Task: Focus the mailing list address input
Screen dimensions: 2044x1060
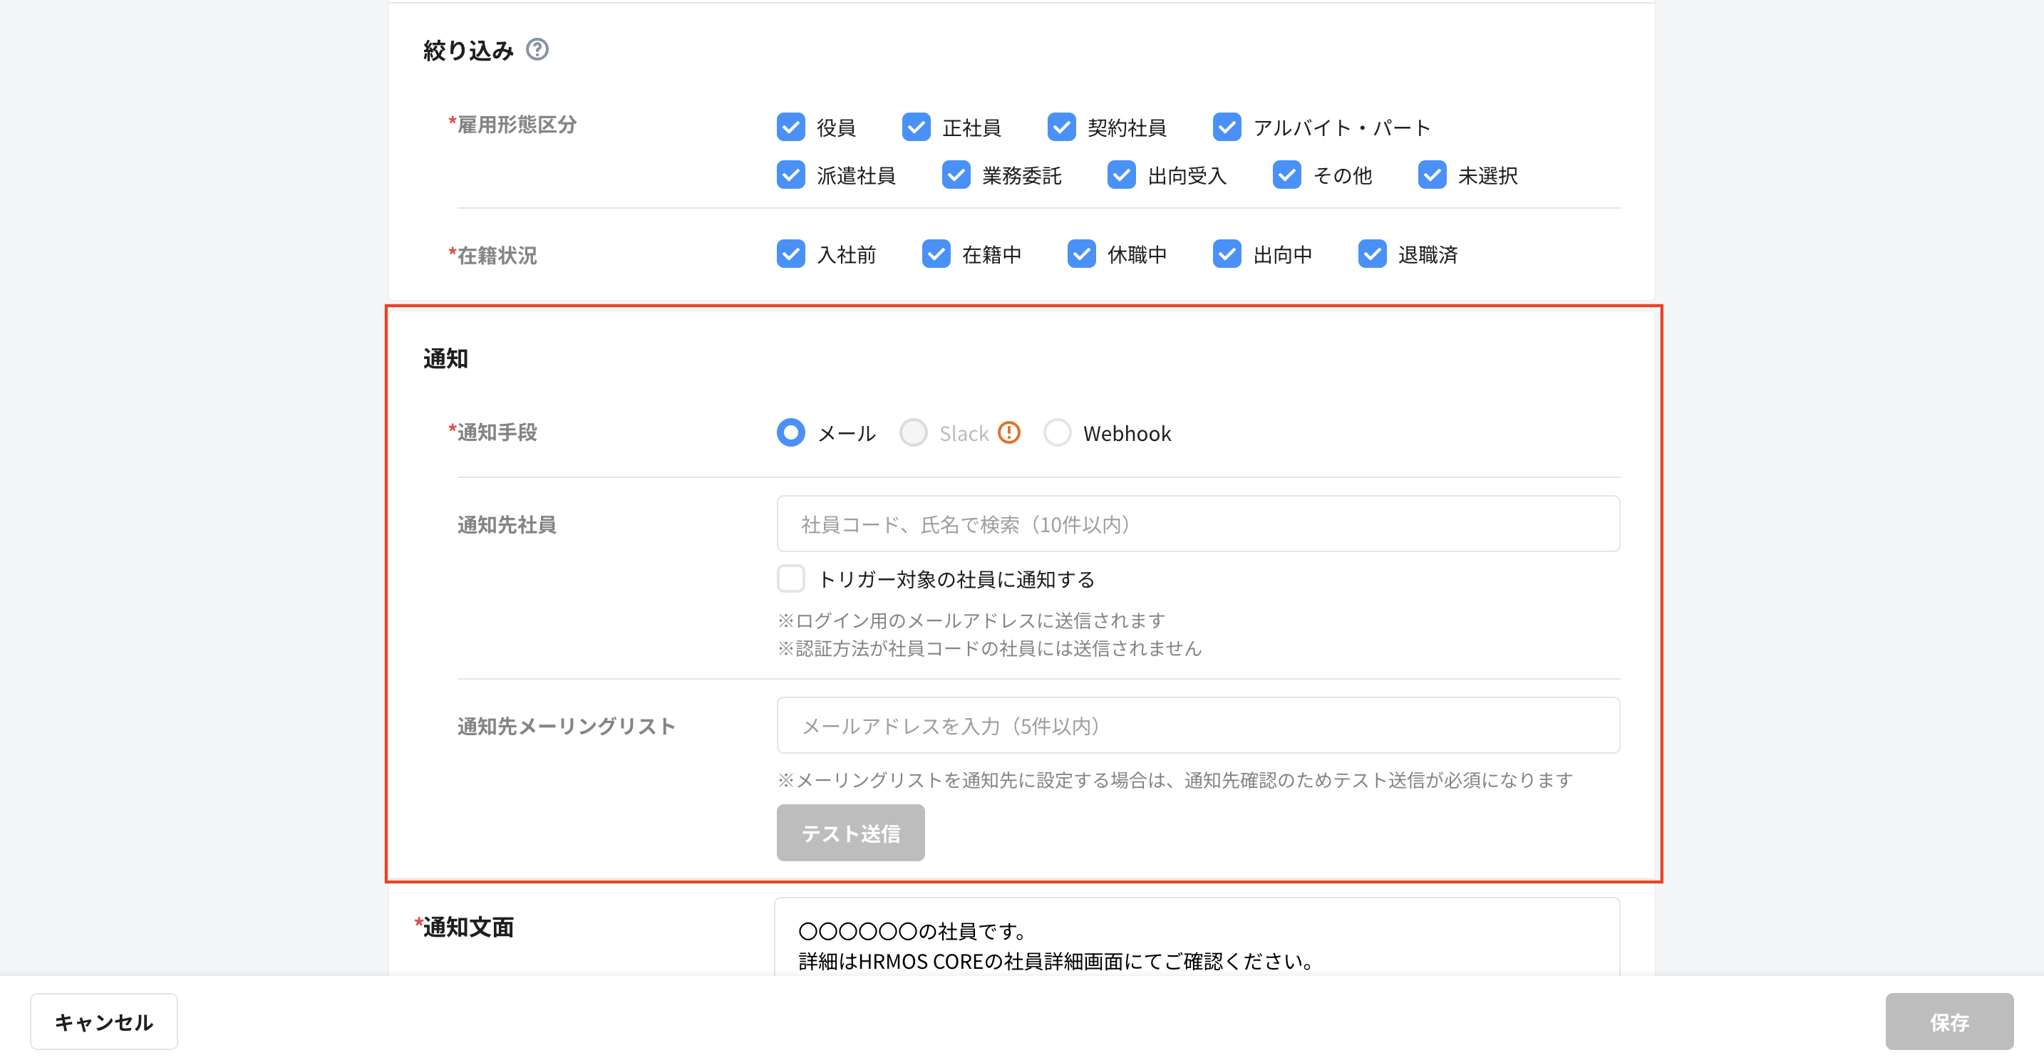Action: [x=1197, y=725]
